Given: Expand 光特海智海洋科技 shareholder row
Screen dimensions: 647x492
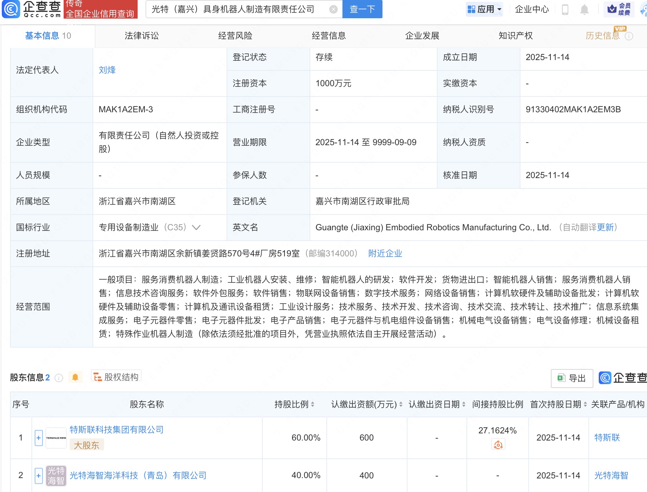Looking at the screenshot, I should pyautogui.click(x=39, y=476).
